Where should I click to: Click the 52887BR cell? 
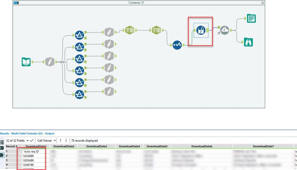click(36, 165)
